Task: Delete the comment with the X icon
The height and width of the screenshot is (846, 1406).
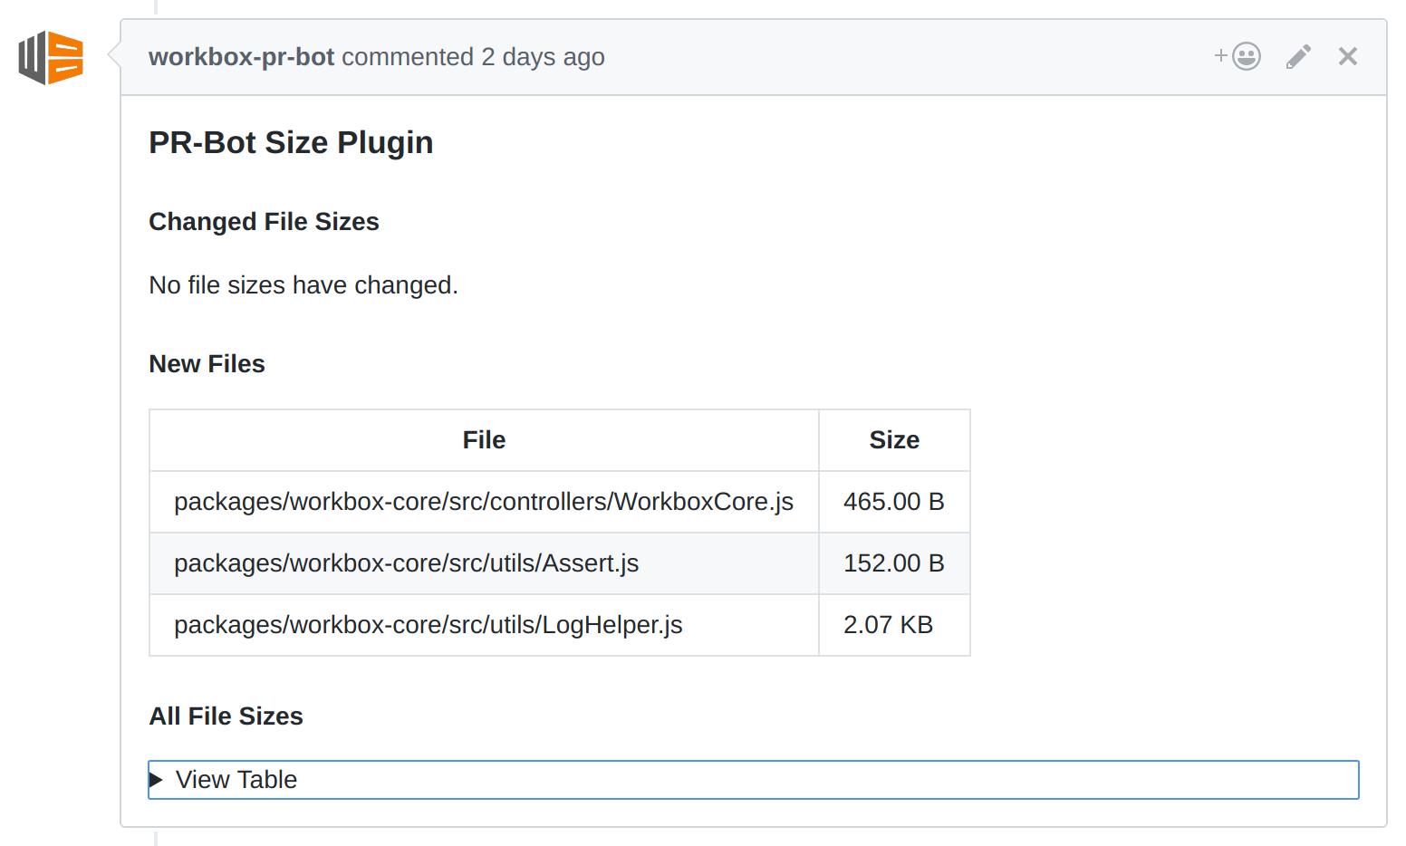Action: tap(1347, 56)
